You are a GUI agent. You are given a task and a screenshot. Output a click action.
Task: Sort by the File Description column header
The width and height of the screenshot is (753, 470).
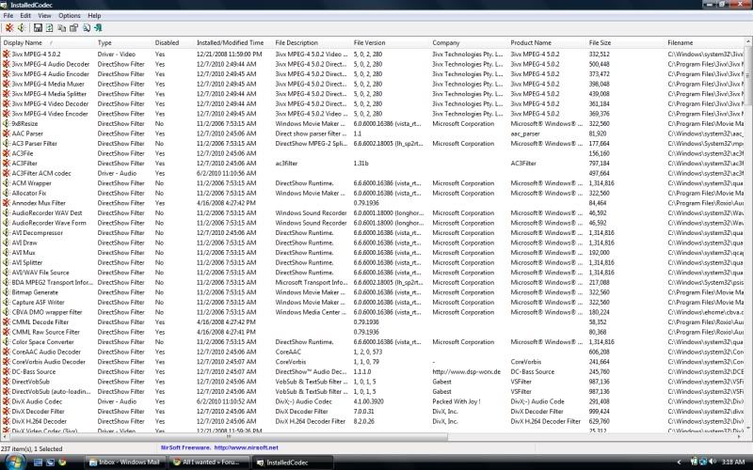click(312, 42)
